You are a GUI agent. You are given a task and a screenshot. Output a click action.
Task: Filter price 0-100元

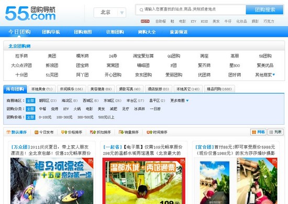tap(45, 117)
